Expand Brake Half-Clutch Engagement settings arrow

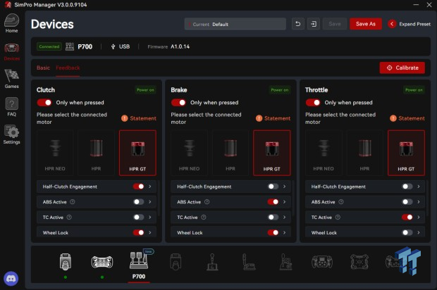click(284, 187)
